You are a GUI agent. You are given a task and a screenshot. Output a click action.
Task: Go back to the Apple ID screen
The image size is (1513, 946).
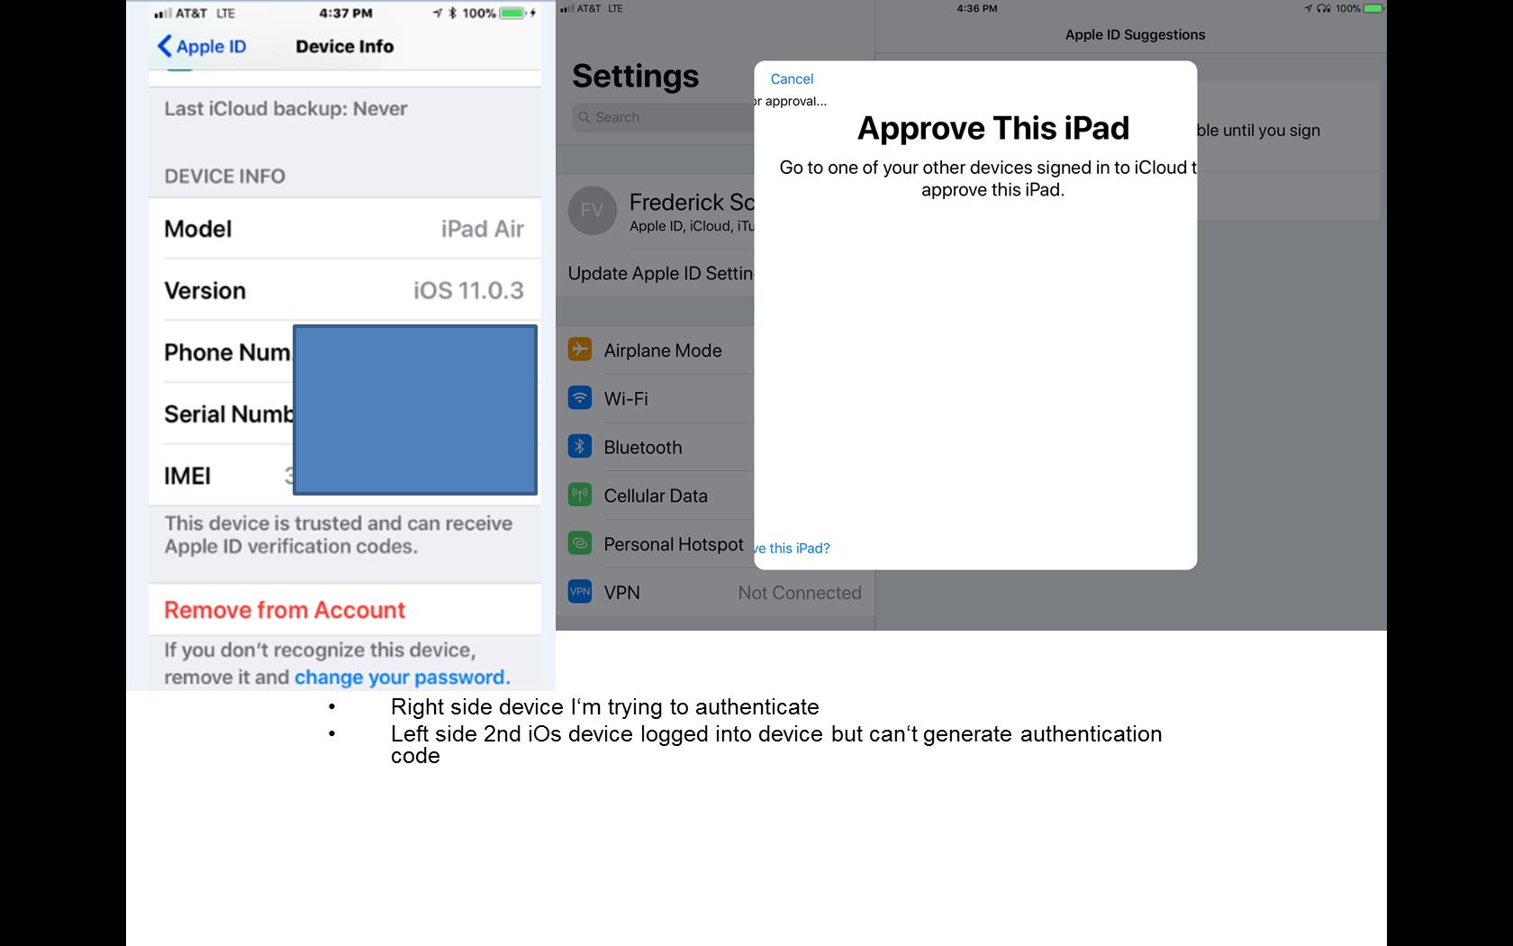pyautogui.click(x=202, y=46)
